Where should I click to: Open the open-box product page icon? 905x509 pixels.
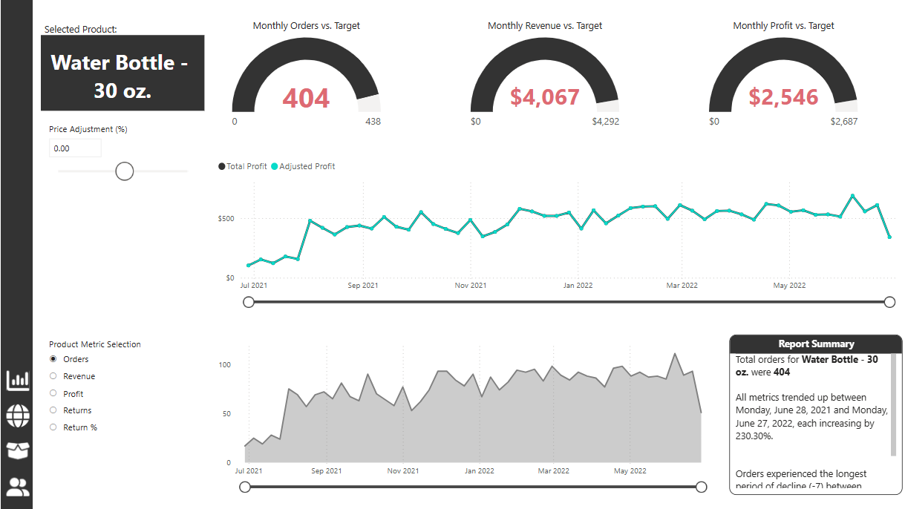pyautogui.click(x=18, y=450)
